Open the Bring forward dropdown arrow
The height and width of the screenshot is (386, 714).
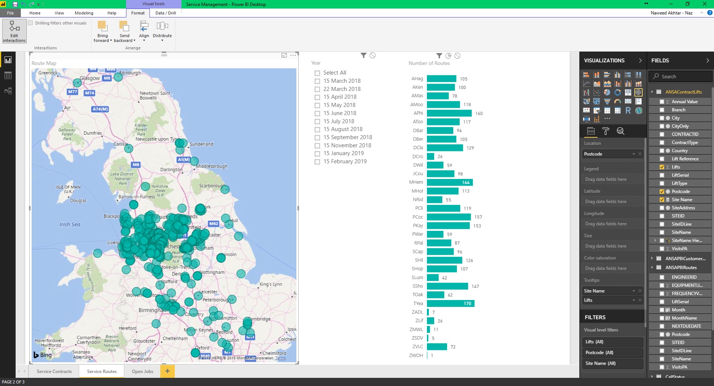(x=111, y=40)
